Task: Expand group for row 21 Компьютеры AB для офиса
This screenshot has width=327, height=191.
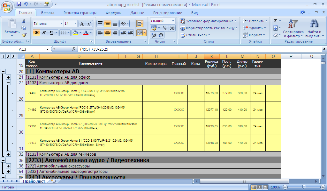Action: (8, 77)
